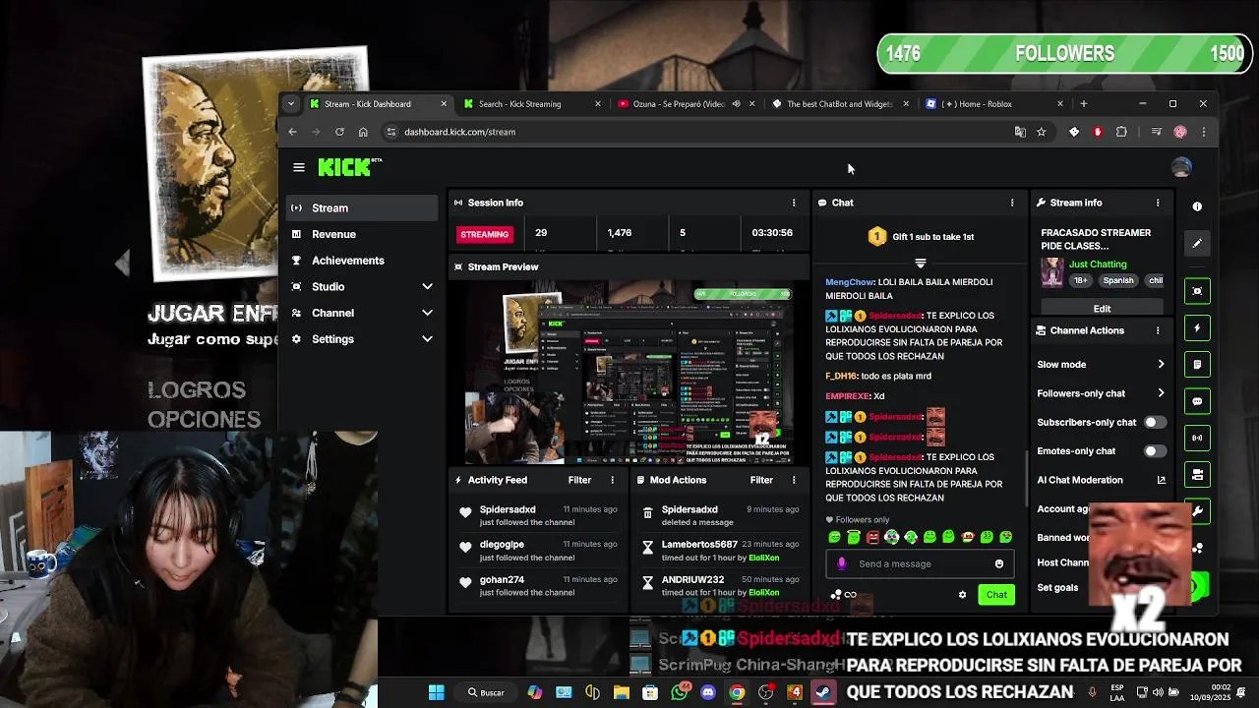Click the Just Chatting category link
The image size is (1259, 708).
[x=1098, y=264]
